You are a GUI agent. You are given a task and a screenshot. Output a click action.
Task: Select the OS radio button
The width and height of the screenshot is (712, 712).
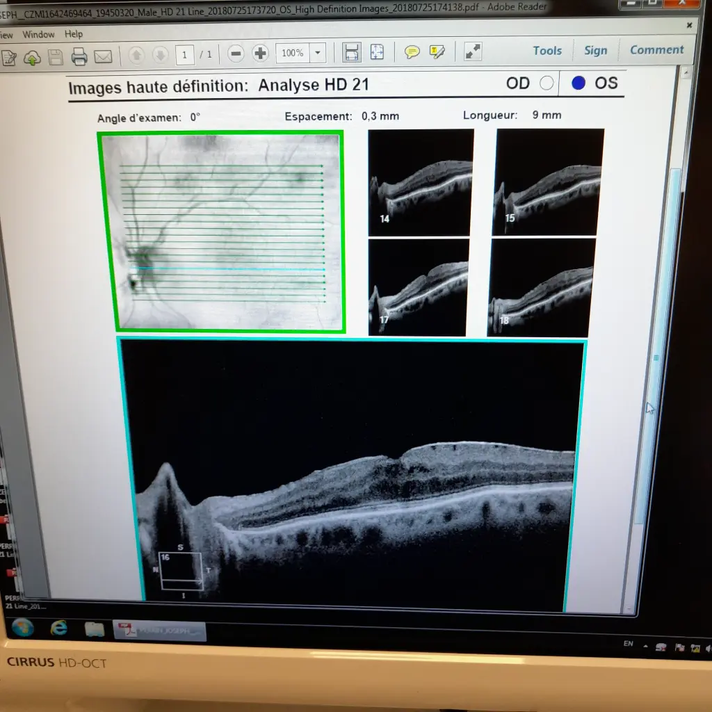(578, 83)
